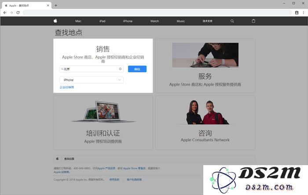Image resolution: width=308 pixels, height=195 pixels.
Task: Close the Apple 查找地点 tab
Action: point(48,5)
